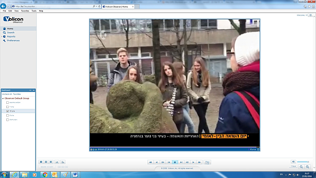Select the single-player layout icon
This screenshot has height=178, width=316.
[x=41, y=162]
